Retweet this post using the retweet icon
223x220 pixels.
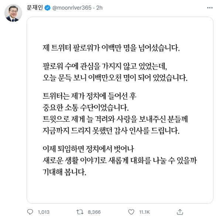point(80,212)
